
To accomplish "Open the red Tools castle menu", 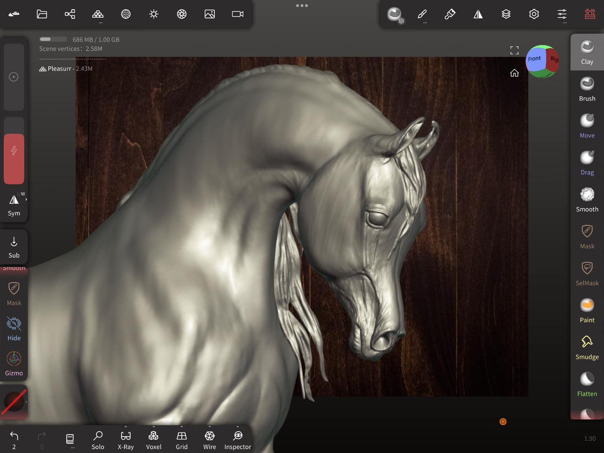I will click(590, 14).
